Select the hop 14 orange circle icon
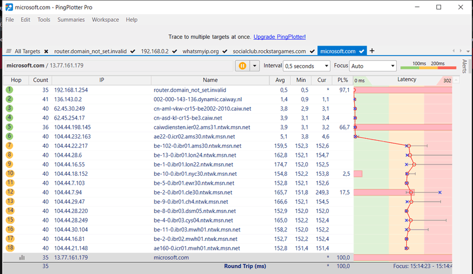This screenshot has width=473, height=274. (x=10, y=211)
